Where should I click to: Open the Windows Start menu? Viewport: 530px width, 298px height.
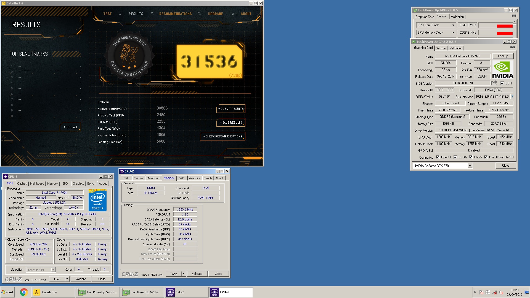8,292
